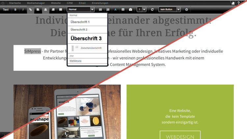Click the refresh arrow icon

click(x=152, y=10)
